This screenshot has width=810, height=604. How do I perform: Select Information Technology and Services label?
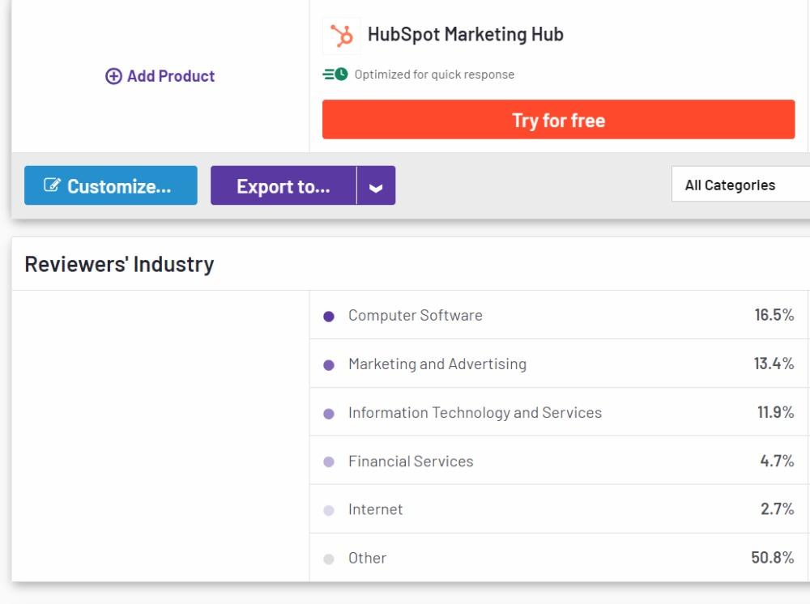tap(475, 412)
